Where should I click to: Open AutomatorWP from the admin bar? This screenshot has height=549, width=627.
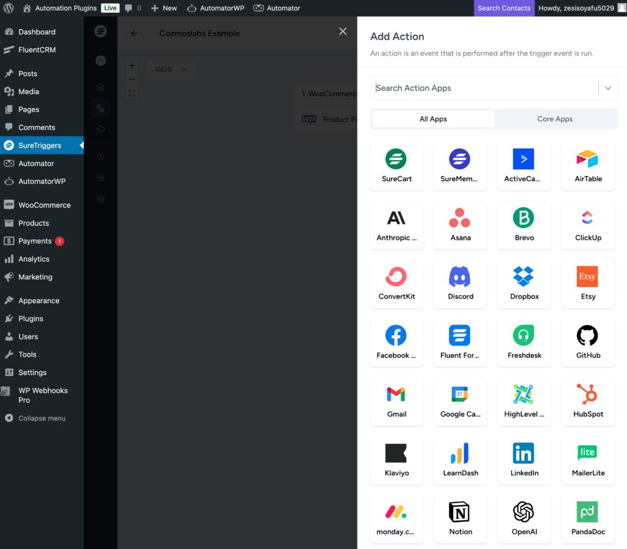point(216,8)
